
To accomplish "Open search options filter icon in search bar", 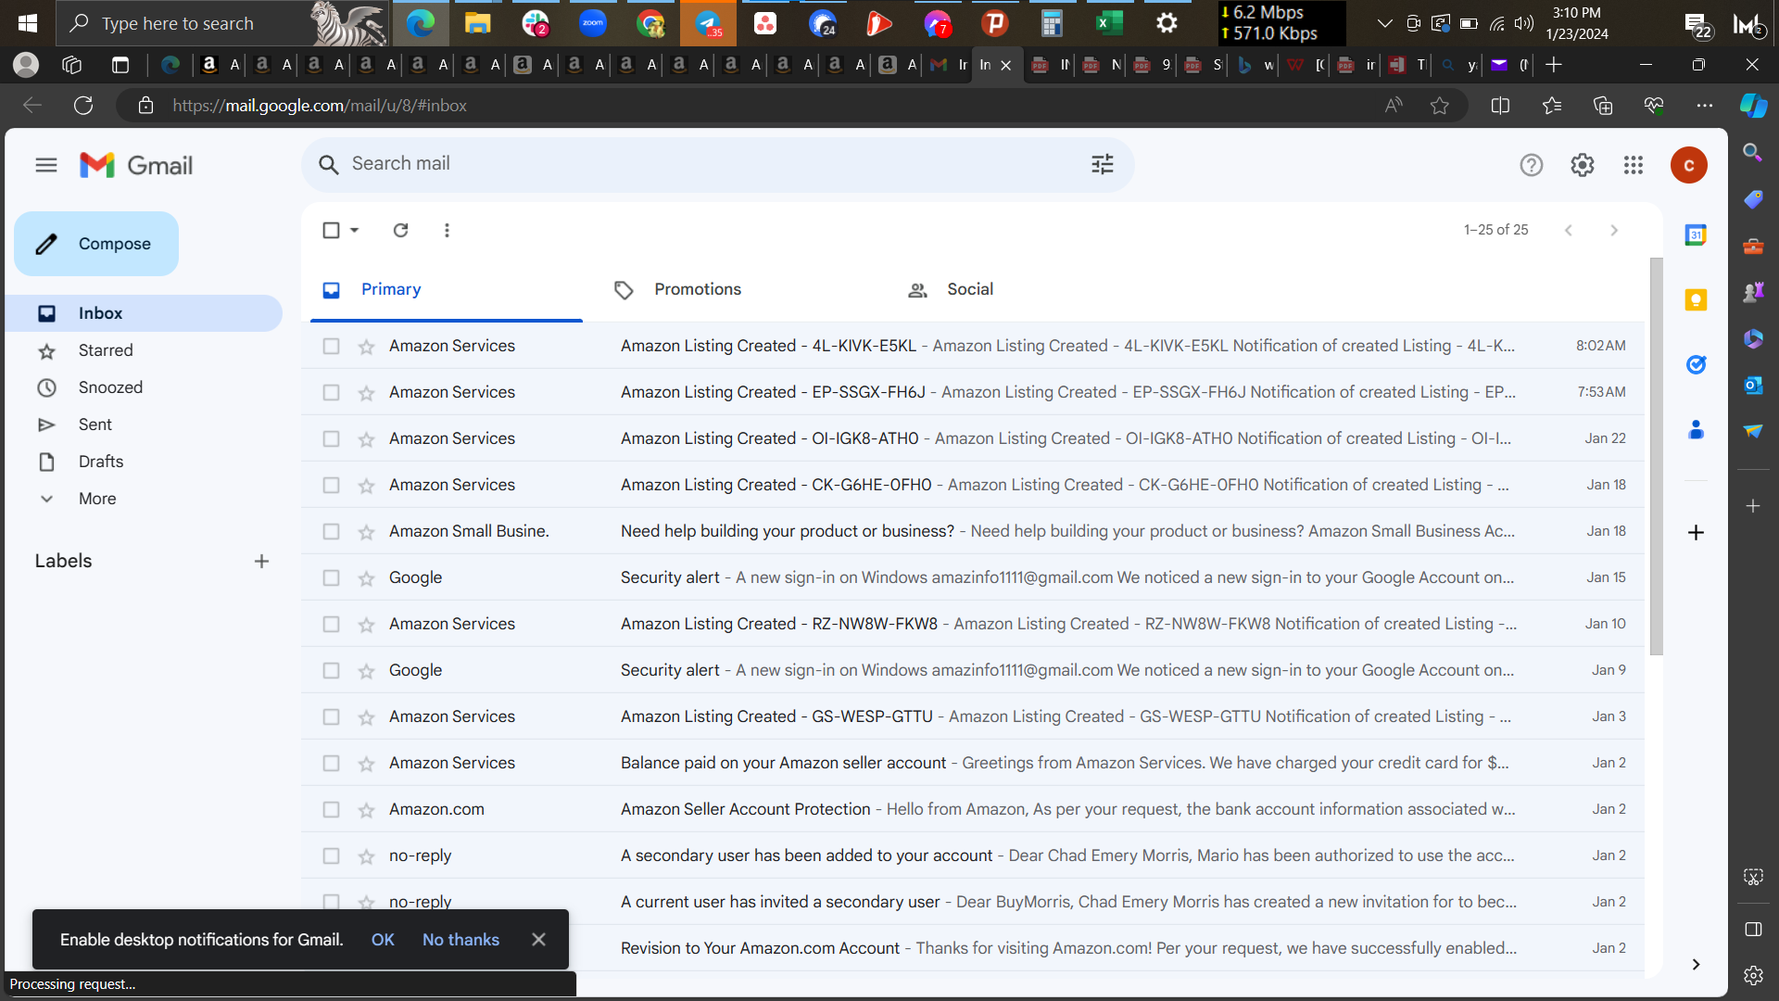I will (x=1103, y=164).
